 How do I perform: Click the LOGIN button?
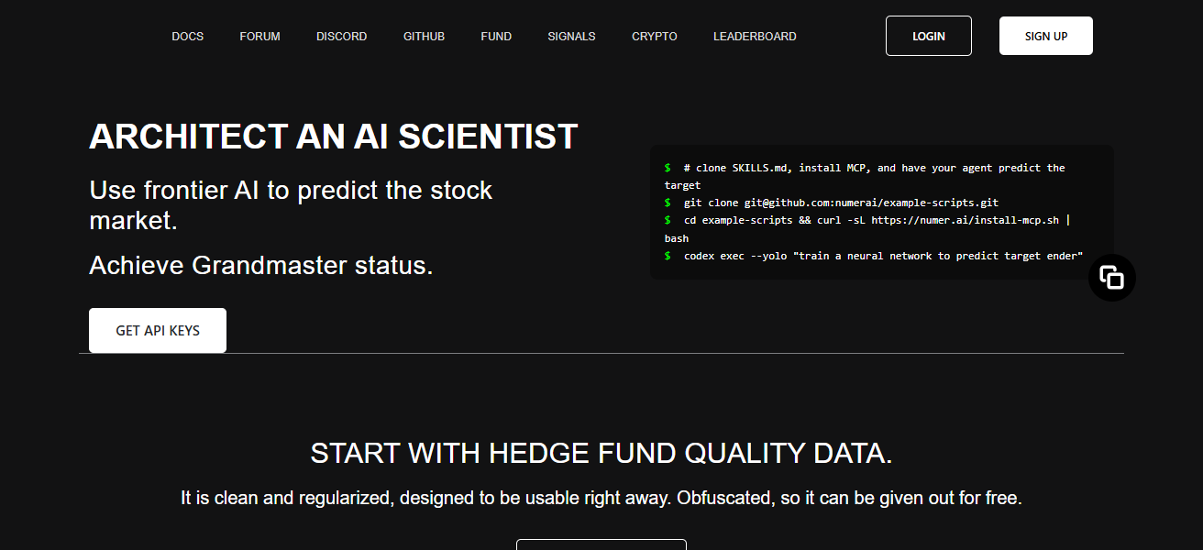pyautogui.click(x=928, y=36)
